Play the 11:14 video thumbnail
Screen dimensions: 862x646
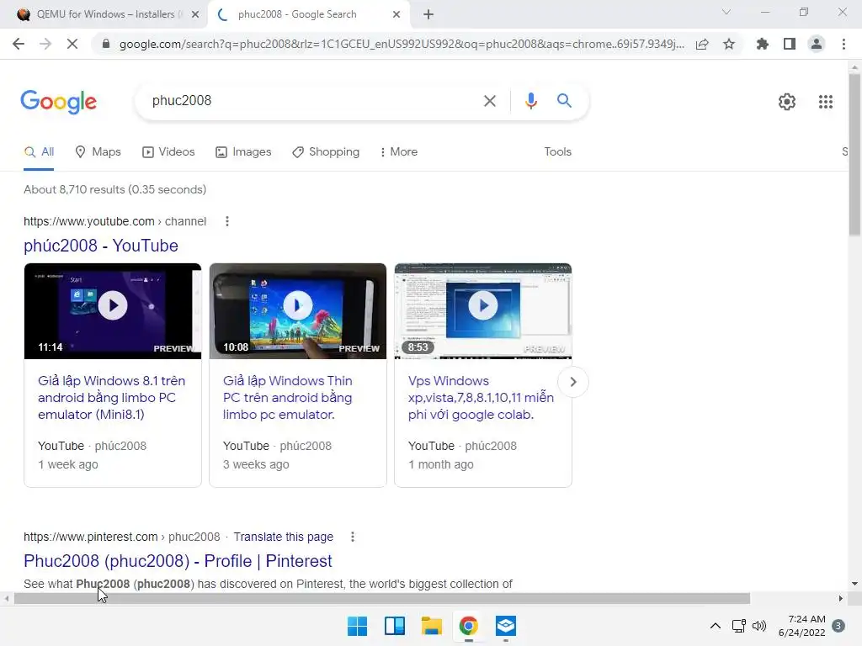pyautogui.click(x=113, y=311)
